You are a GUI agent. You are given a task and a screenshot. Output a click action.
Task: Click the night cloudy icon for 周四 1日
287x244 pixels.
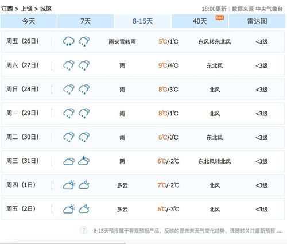pyautogui.click(x=84, y=185)
